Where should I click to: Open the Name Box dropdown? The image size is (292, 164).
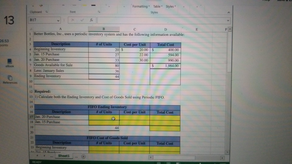click(x=58, y=20)
